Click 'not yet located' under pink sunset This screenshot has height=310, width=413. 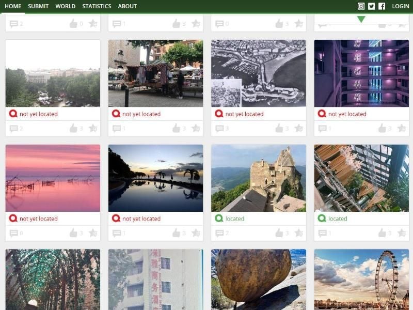pyautogui.click(x=38, y=219)
